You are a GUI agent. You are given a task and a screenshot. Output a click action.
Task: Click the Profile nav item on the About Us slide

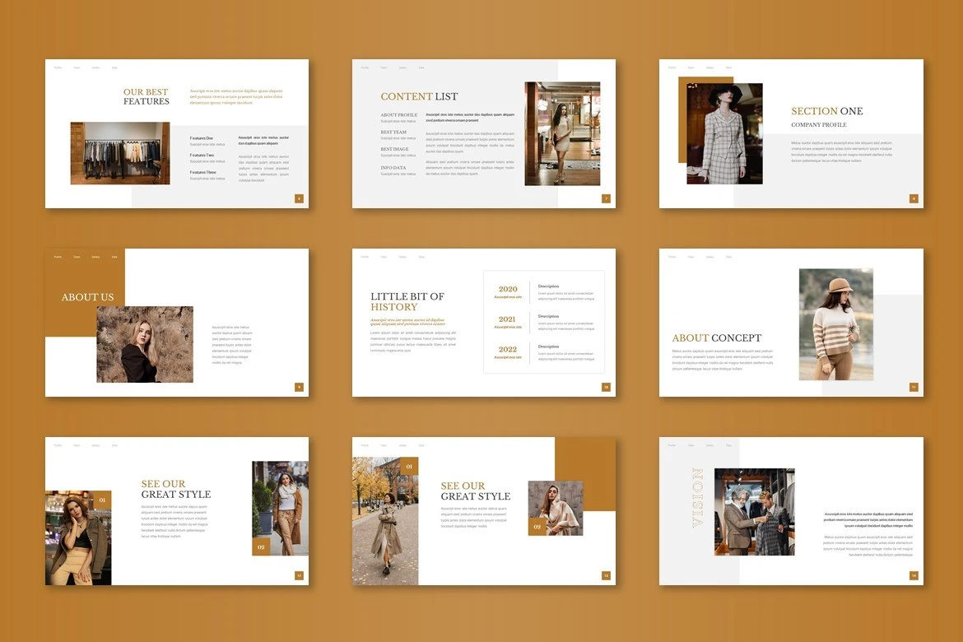point(58,257)
